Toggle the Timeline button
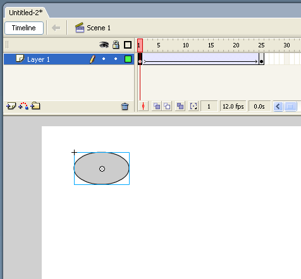 24,28
